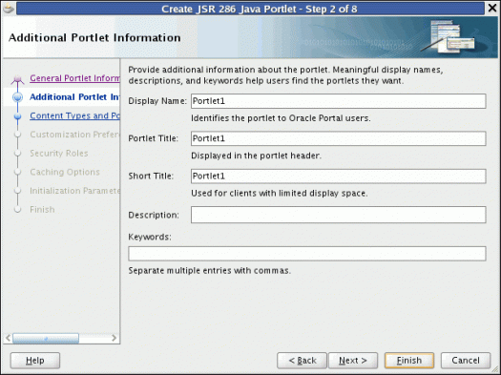Click the Content Types step bullet icon
This screenshot has height=375, width=501.
pyautogui.click(x=17, y=116)
